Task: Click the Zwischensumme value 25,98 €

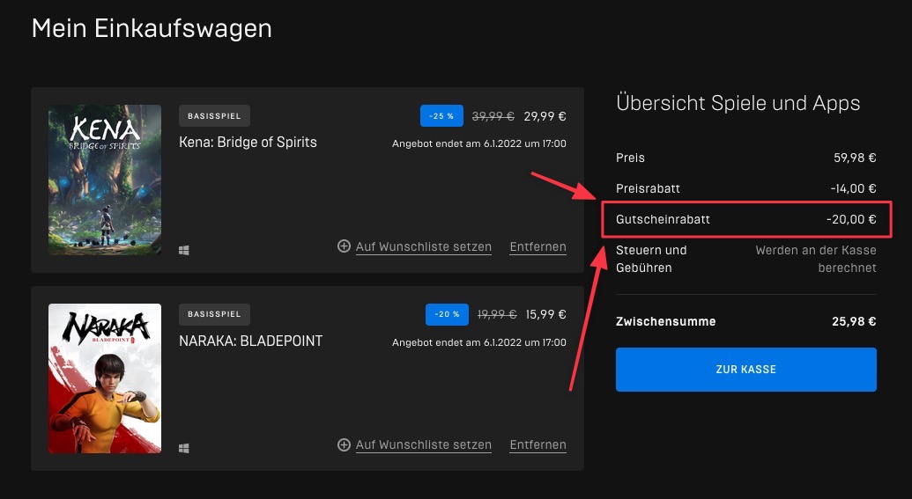Action: [x=854, y=321]
